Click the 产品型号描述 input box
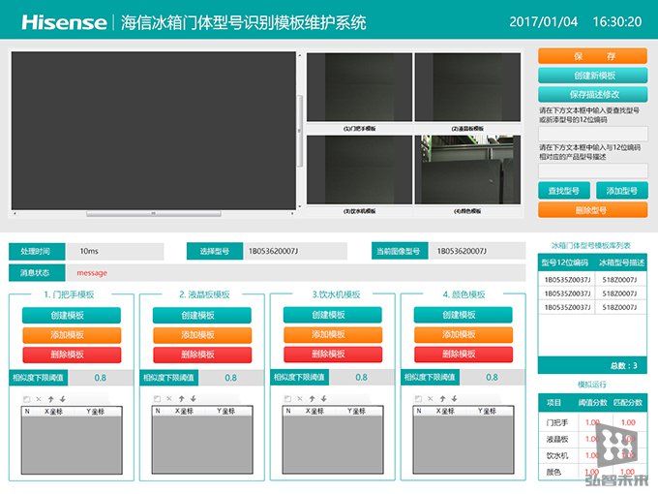The height and width of the screenshot is (494, 658). pyautogui.click(x=593, y=170)
